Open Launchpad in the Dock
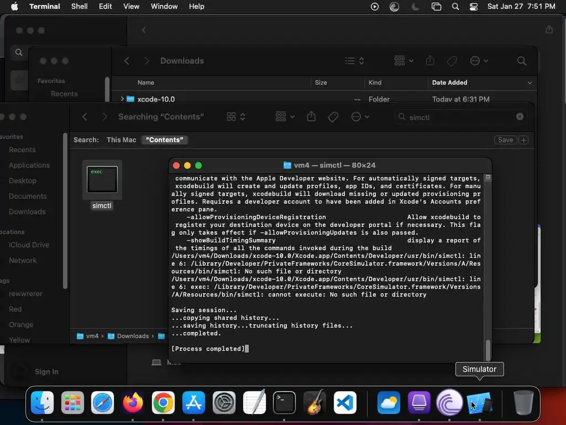 [x=72, y=402]
